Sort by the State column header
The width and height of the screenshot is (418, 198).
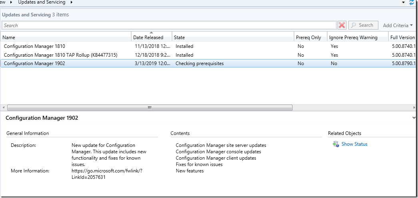[x=233, y=37]
